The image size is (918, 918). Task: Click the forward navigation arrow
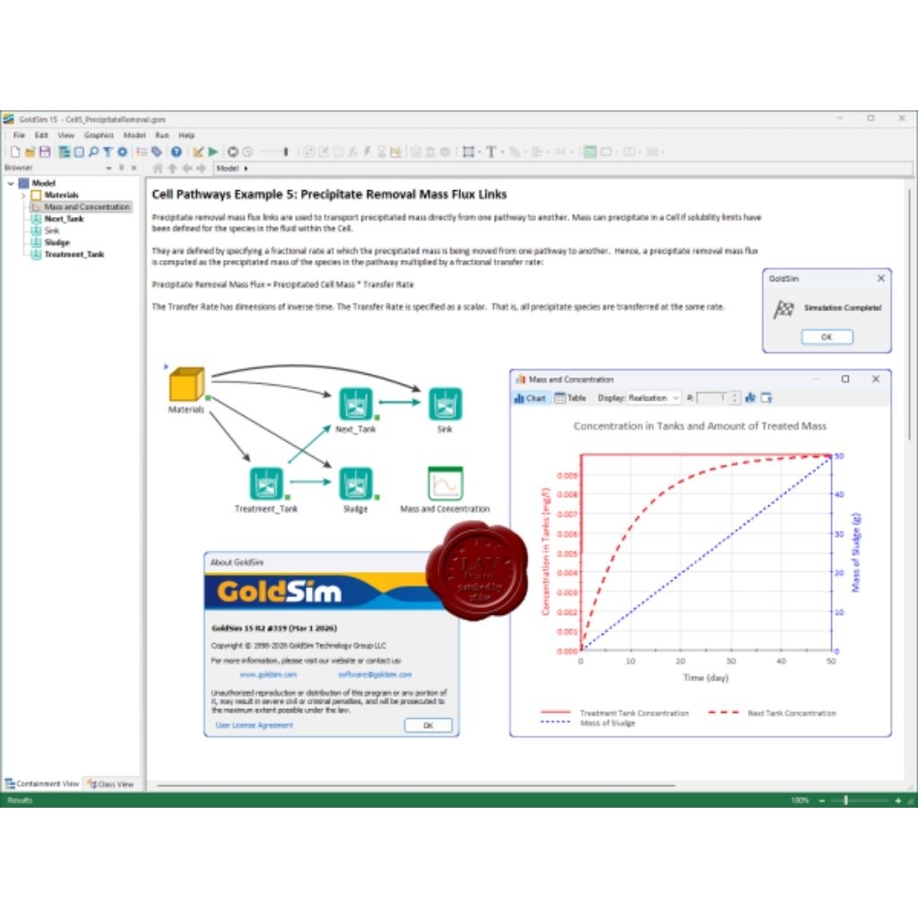pos(202,169)
